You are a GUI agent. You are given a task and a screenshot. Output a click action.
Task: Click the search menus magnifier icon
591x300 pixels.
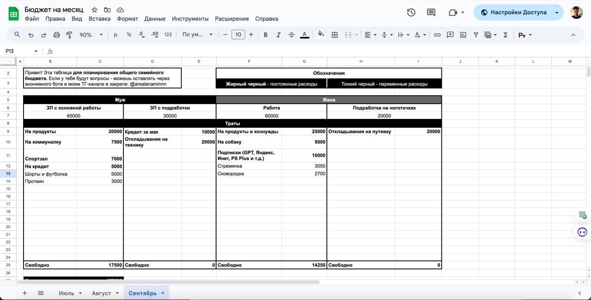coord(18,35)
